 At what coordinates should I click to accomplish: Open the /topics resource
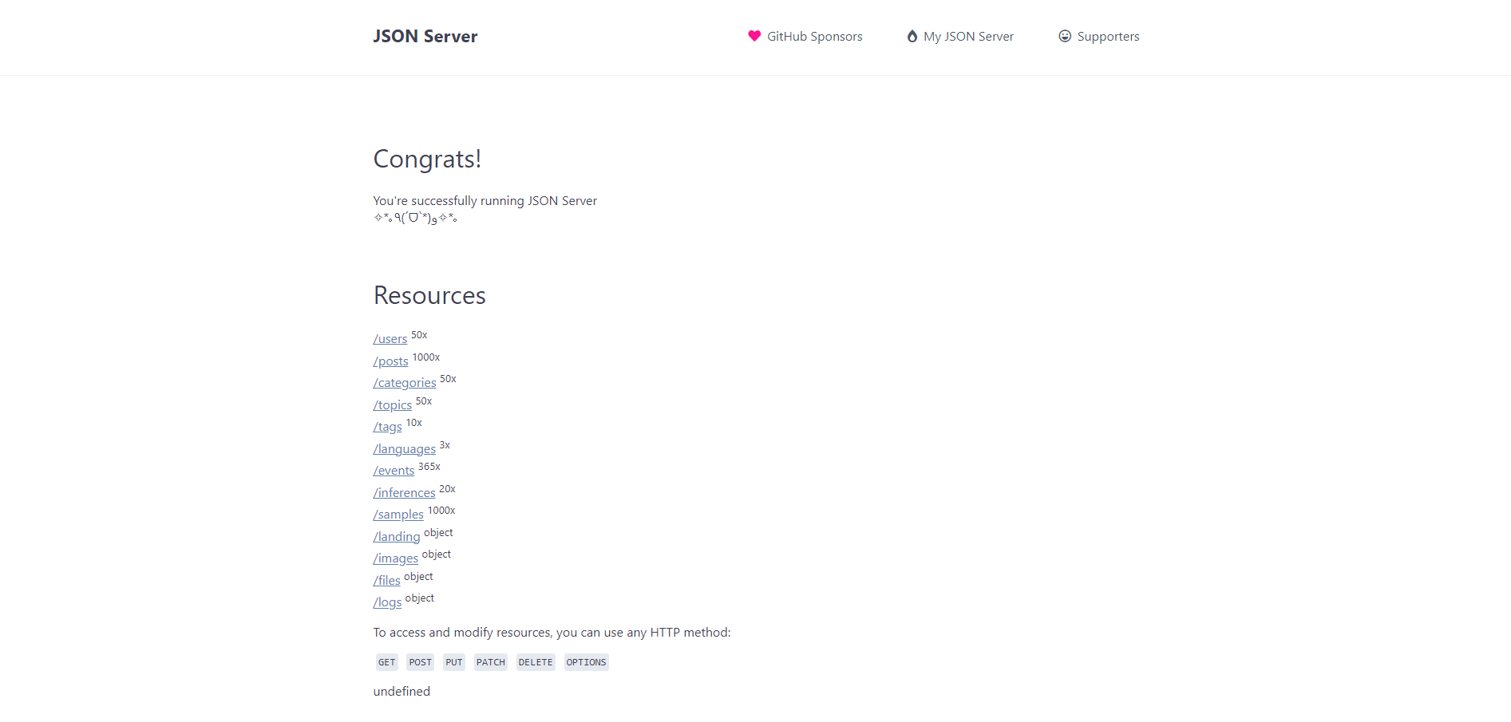point(393,405)
